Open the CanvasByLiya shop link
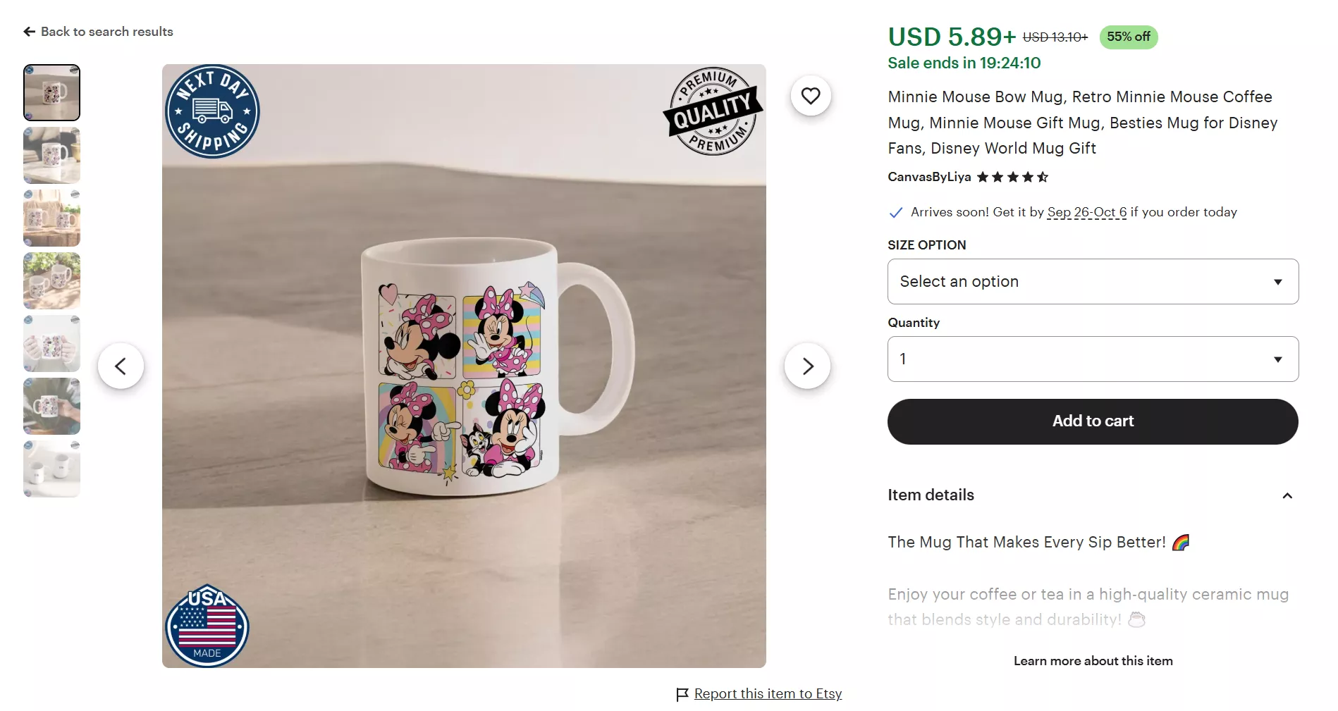The height and width of the screenshot is (711, 1338). coord(928,177)
